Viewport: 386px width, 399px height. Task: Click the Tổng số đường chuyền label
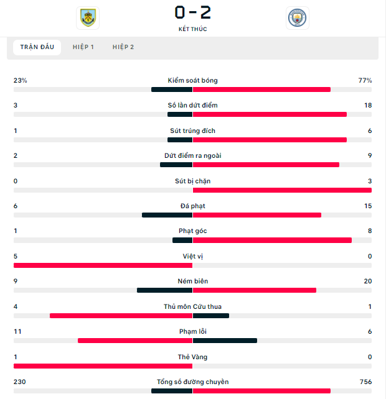click(x=193, y=382)
